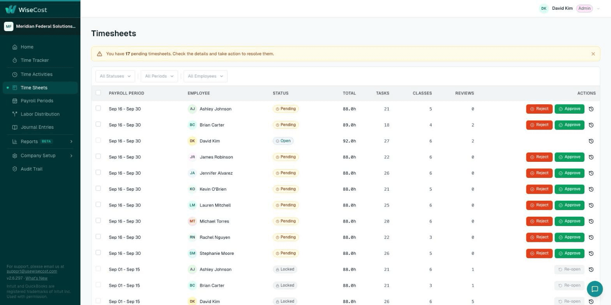This screenshot has width=611, height=305.
Task: Go to Home in sidebar
Action: [x=40, y=47]
